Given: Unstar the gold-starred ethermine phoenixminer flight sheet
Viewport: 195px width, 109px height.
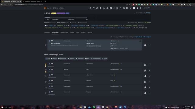Looking at the screenshot, I should pos(46,64).
